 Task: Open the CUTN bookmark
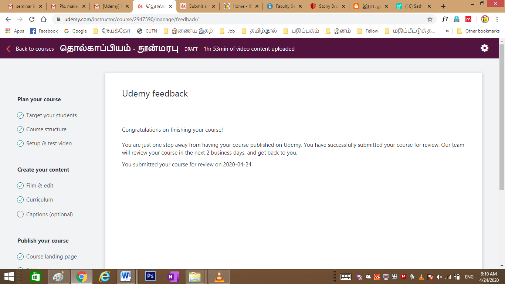(147, 31)
